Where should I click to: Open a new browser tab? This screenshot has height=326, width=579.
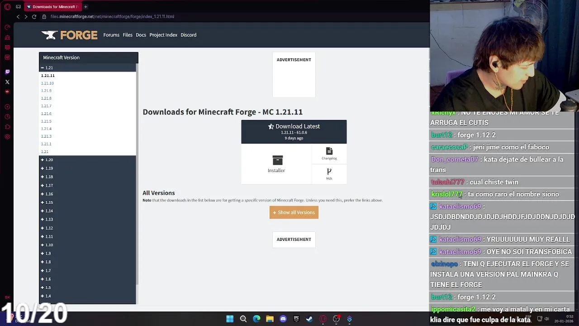pyautogui.click(x=85, y=7)
